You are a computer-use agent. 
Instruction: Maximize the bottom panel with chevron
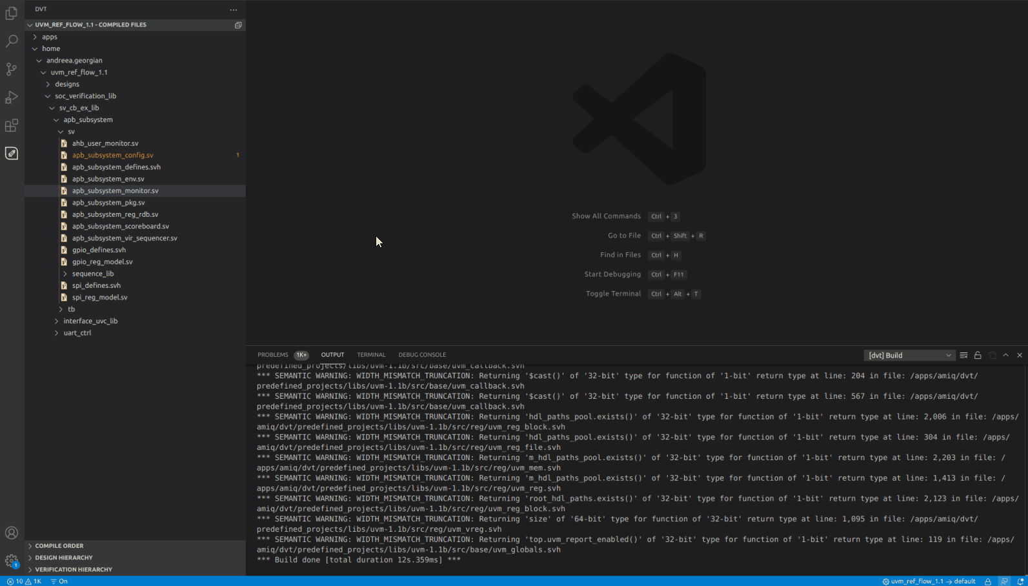(x=1005, y=356)
